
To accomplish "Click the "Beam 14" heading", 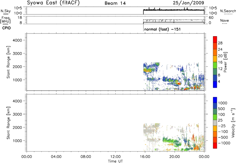I will click(x=115, y=3).
